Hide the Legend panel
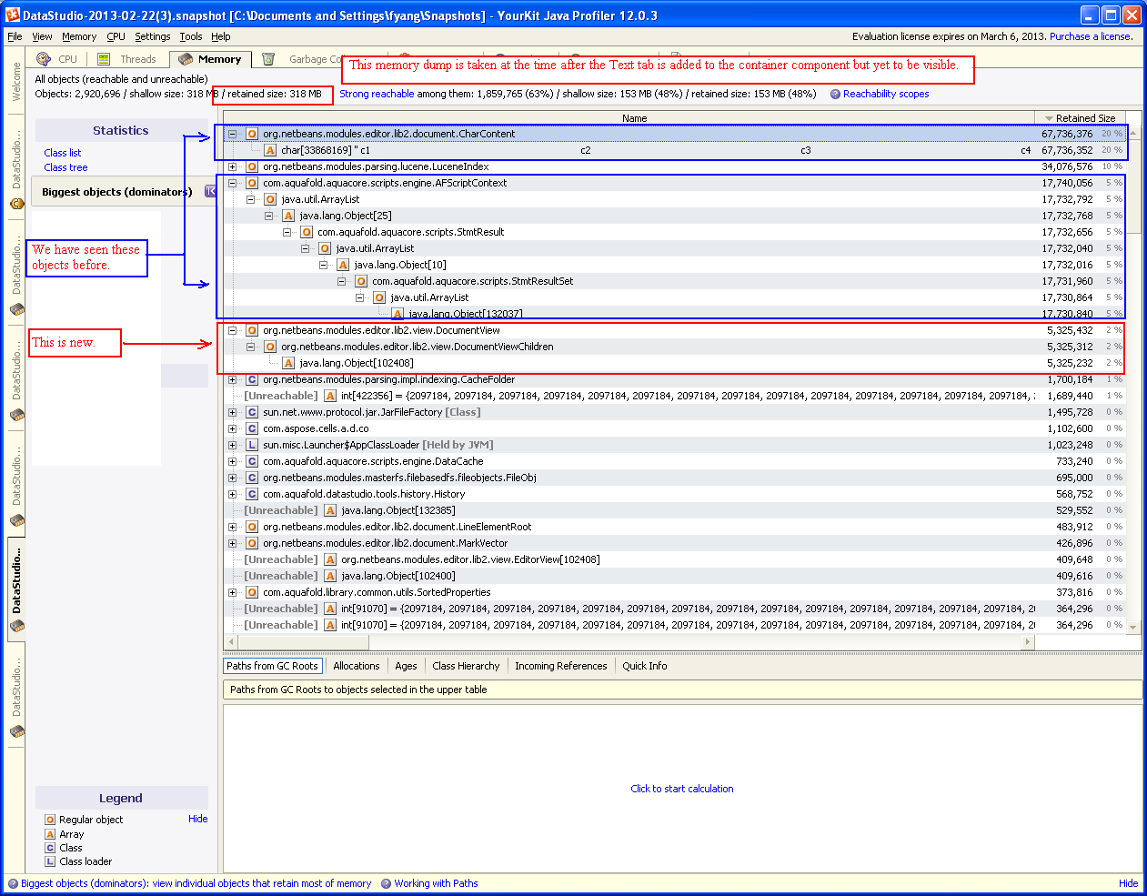The image size is (1147, 896). pyautogui.click(x=198, y=819)
